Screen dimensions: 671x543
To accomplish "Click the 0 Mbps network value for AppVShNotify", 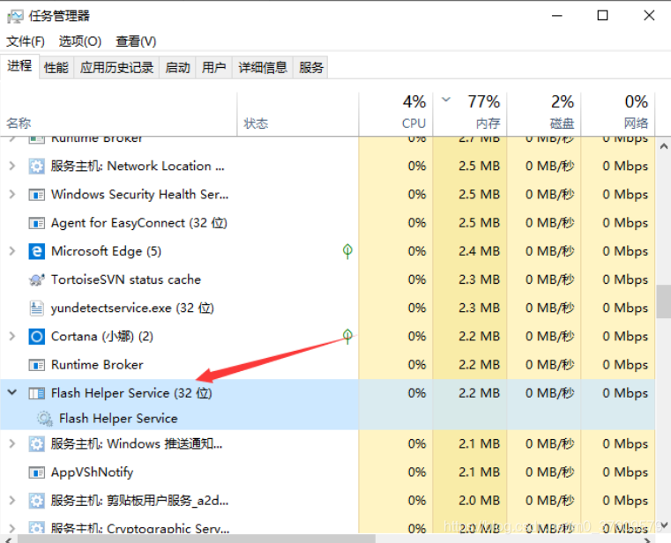I will (x=625, y=472).
